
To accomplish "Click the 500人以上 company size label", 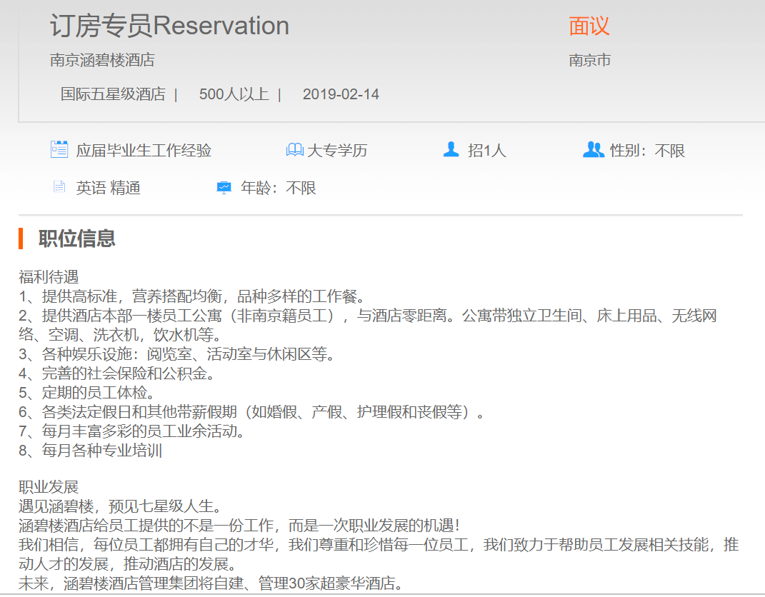I will tap(234, 94).
